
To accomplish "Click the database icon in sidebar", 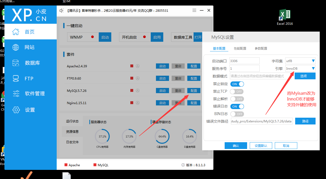I will 16,63.
